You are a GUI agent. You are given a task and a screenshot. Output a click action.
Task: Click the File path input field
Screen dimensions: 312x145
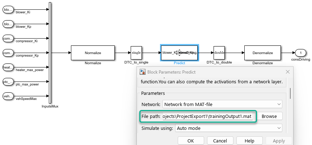208,116
